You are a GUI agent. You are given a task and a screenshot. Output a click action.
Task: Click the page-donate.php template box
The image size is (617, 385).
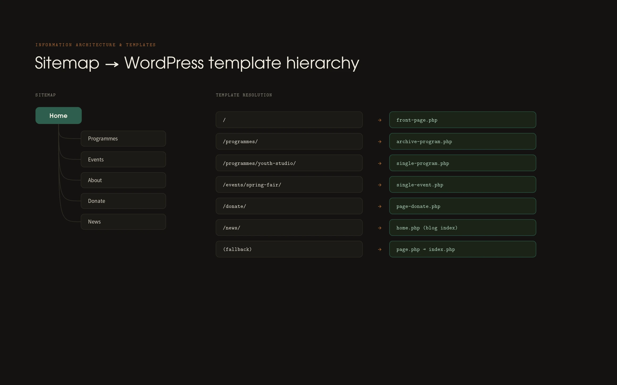(x=463, y=206)
